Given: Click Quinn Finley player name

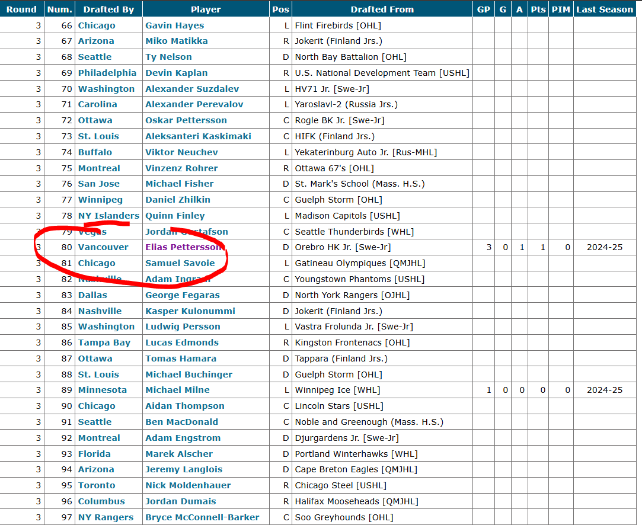Looking at the screenshot, I should (x=175, y=216).
